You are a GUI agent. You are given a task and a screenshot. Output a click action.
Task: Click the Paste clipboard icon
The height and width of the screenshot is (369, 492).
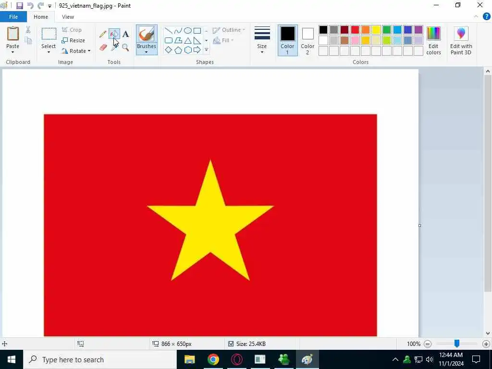13,34
